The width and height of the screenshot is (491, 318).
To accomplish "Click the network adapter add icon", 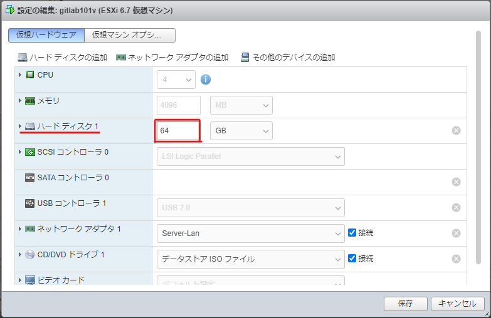I will coord(121,57).
